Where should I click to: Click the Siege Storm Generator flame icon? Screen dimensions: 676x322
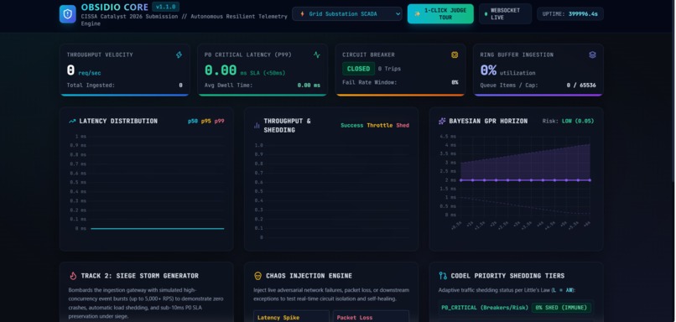pos(73,276)
